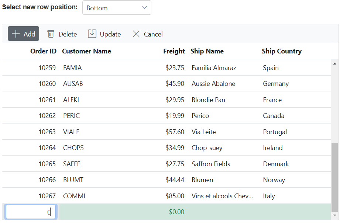Open the new row position dropdown
The height and width of the screenshot is (223, 340).
tap(117, 8)
